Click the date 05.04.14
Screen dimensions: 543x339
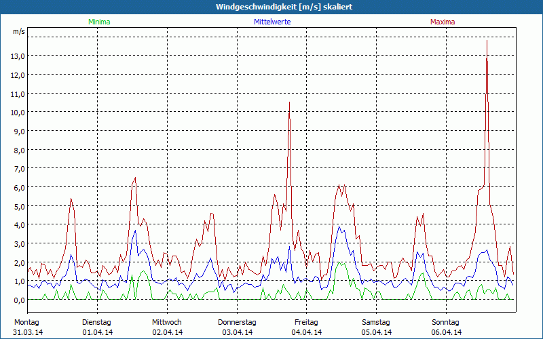pyautogui.click(x=377, y=332)
